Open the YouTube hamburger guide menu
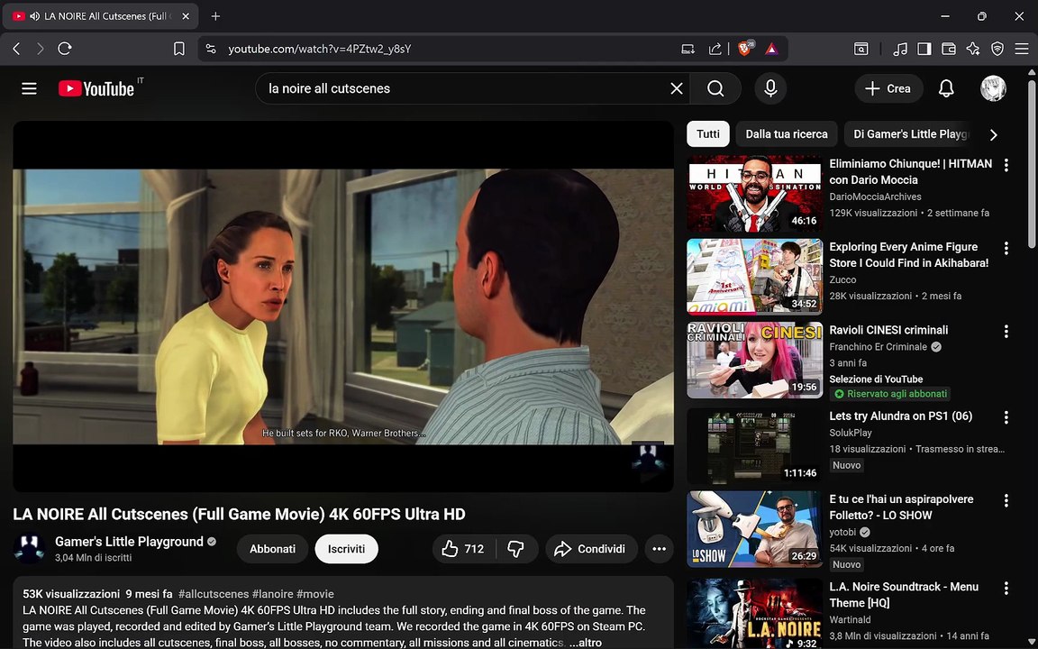The height and width of the screenshot is (649, 1038). pos(29,88)
